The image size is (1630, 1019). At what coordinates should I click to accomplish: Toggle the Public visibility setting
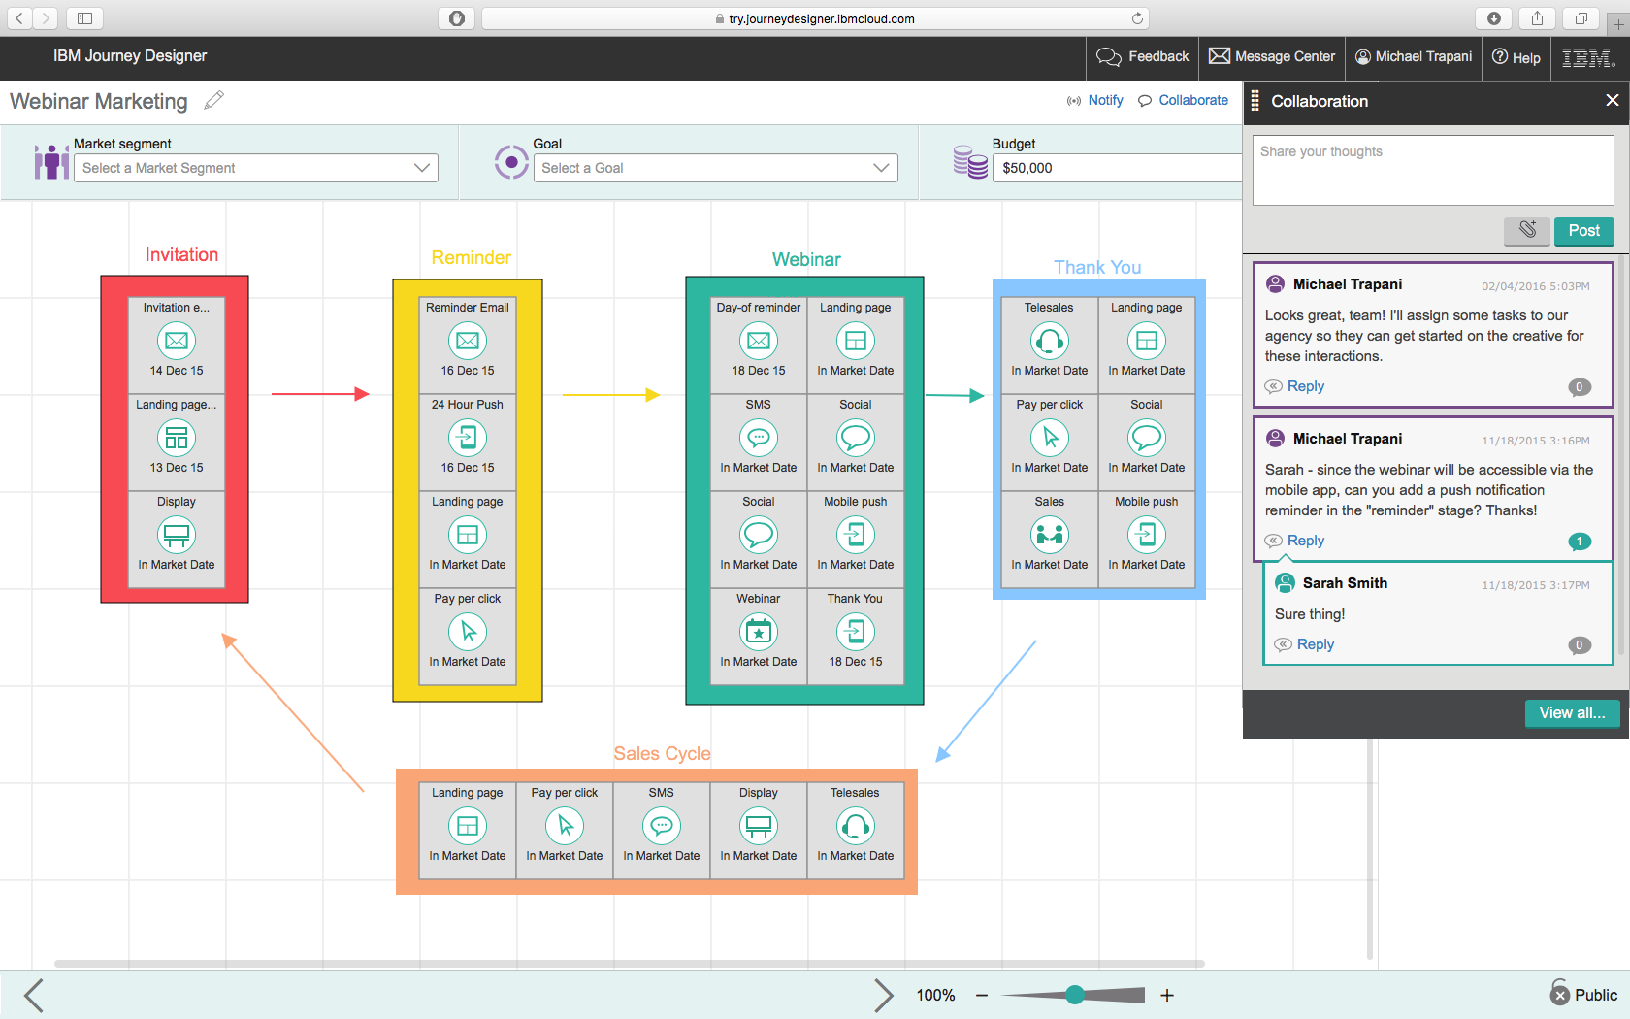coord(1583,995)
